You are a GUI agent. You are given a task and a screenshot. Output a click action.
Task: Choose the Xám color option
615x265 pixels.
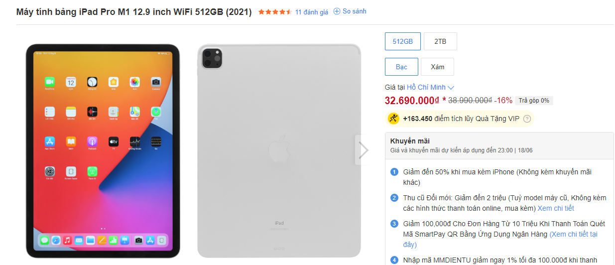(437, 67)
